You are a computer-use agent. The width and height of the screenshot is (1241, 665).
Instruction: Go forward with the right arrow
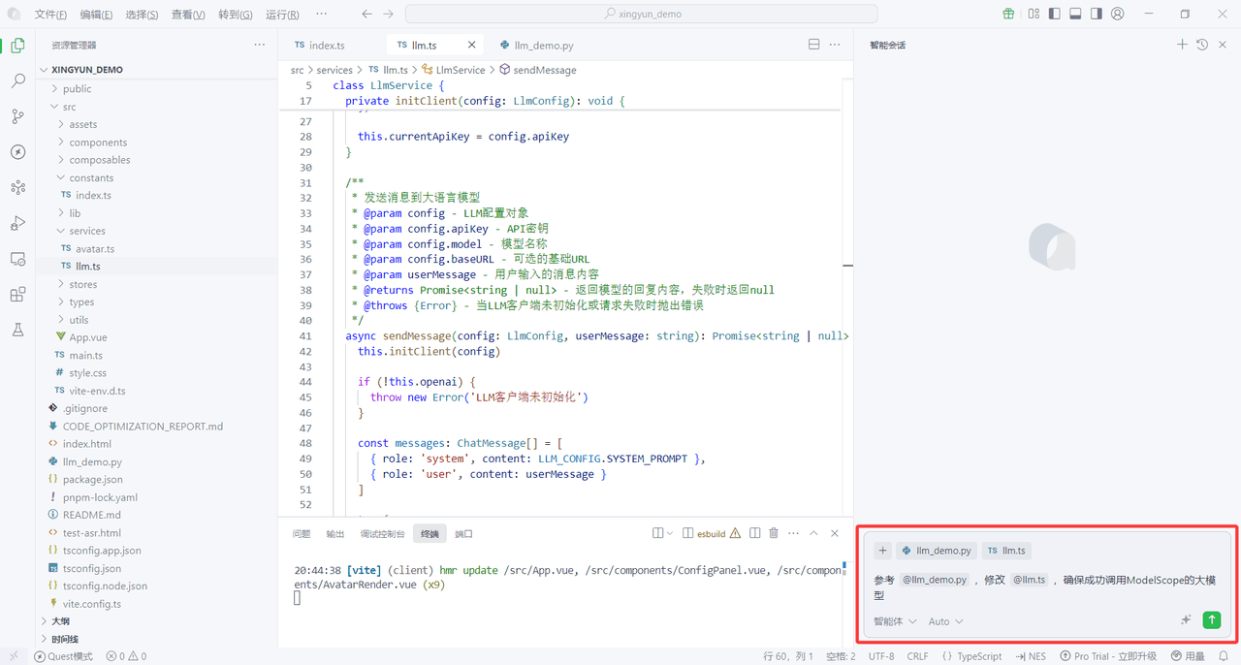(x=388, y=15)
